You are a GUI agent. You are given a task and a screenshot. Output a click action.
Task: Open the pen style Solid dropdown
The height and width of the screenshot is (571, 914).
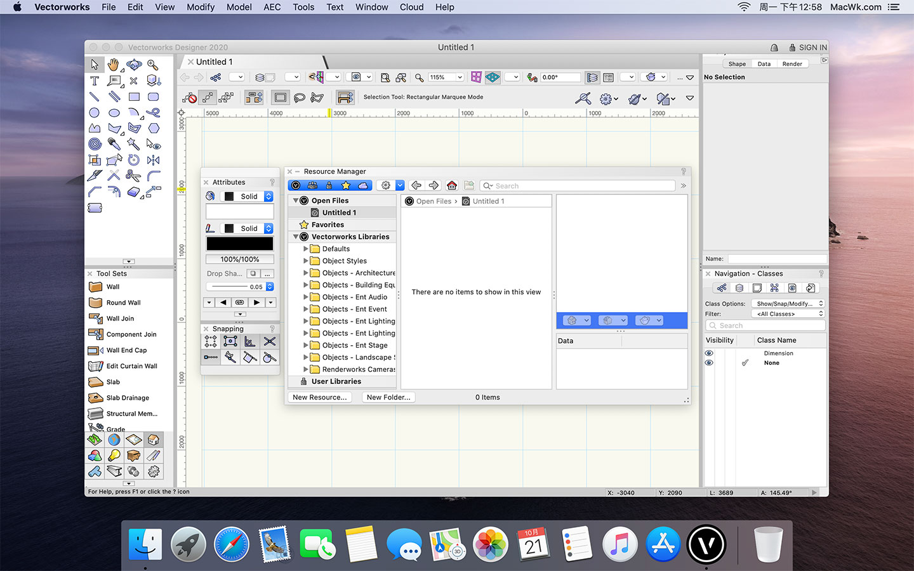[x=248, y=228]
